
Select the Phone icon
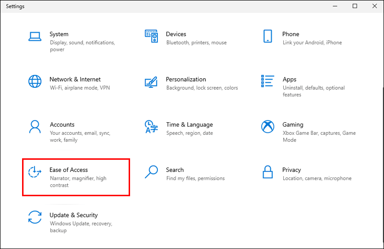(x=268, y=36)
